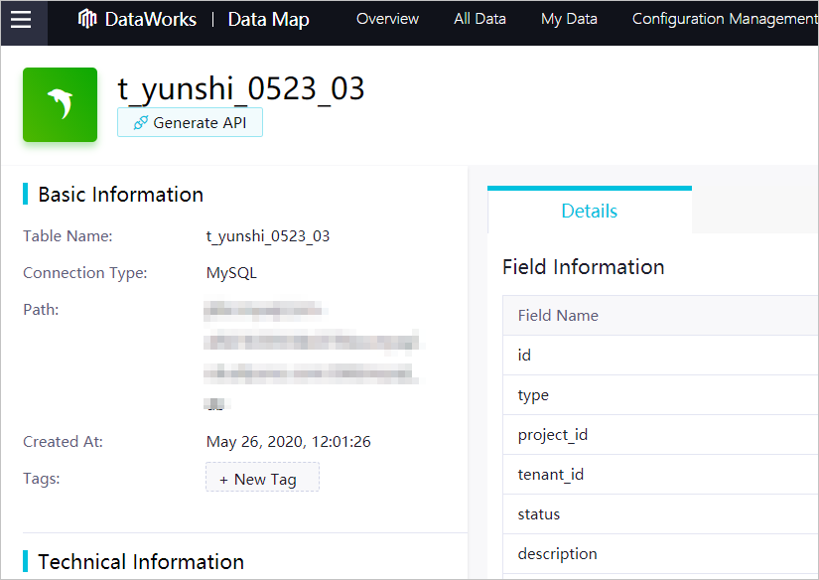
Task: Click the green MySQL dolphin table icon
Action: tap(61, 104)
